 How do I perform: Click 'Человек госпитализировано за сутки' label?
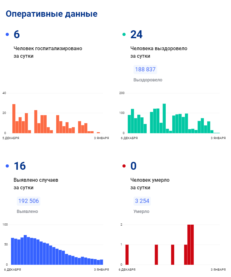point(48,52)
